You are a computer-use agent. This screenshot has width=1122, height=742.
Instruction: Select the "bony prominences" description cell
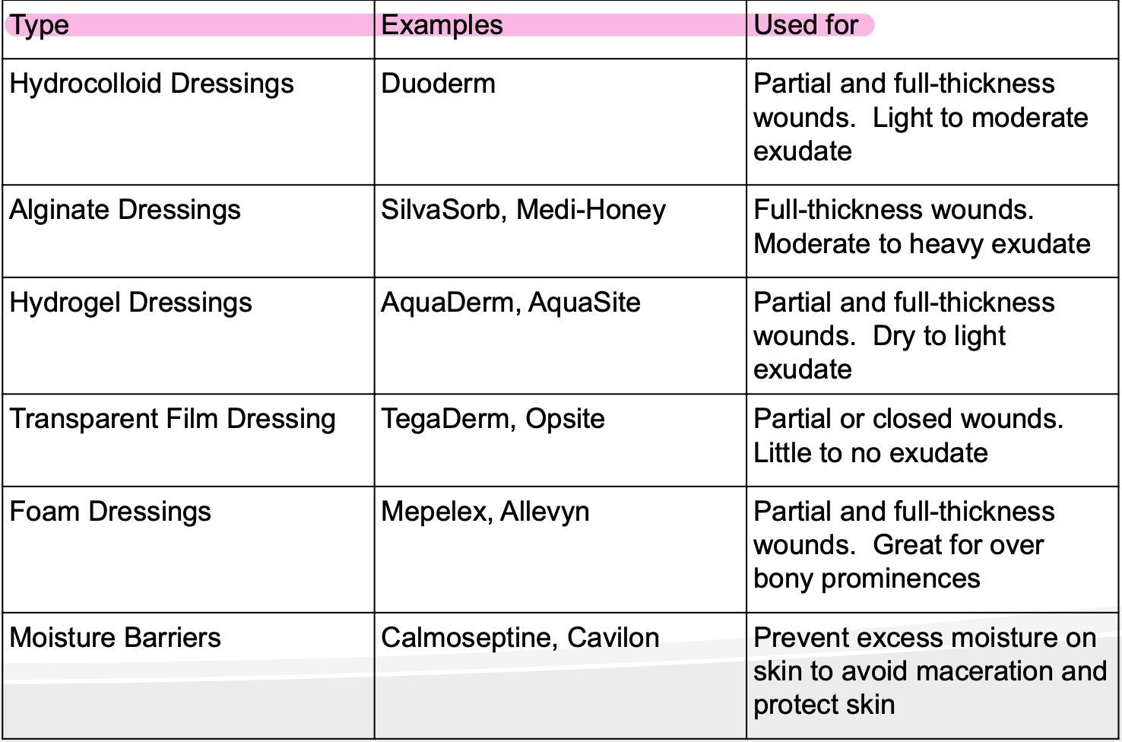867,579
